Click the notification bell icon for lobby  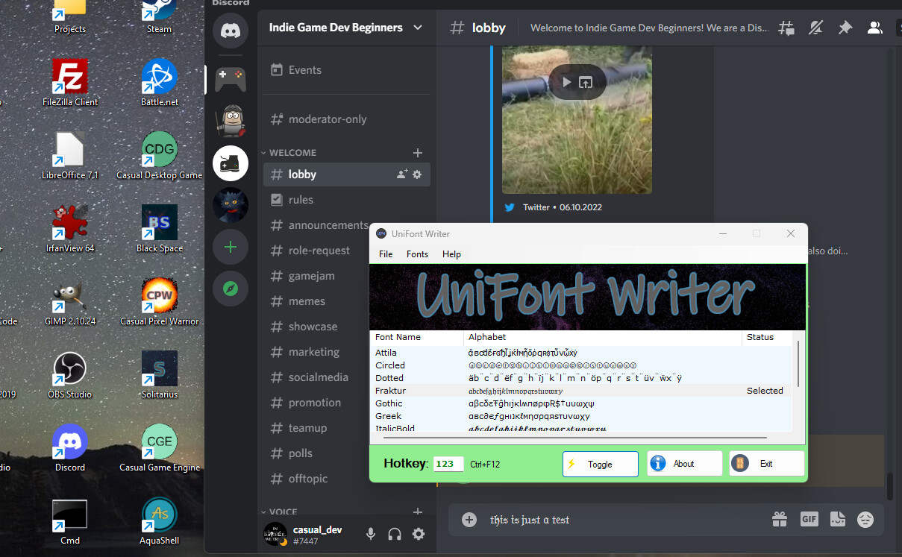click(x=815, y=28)
